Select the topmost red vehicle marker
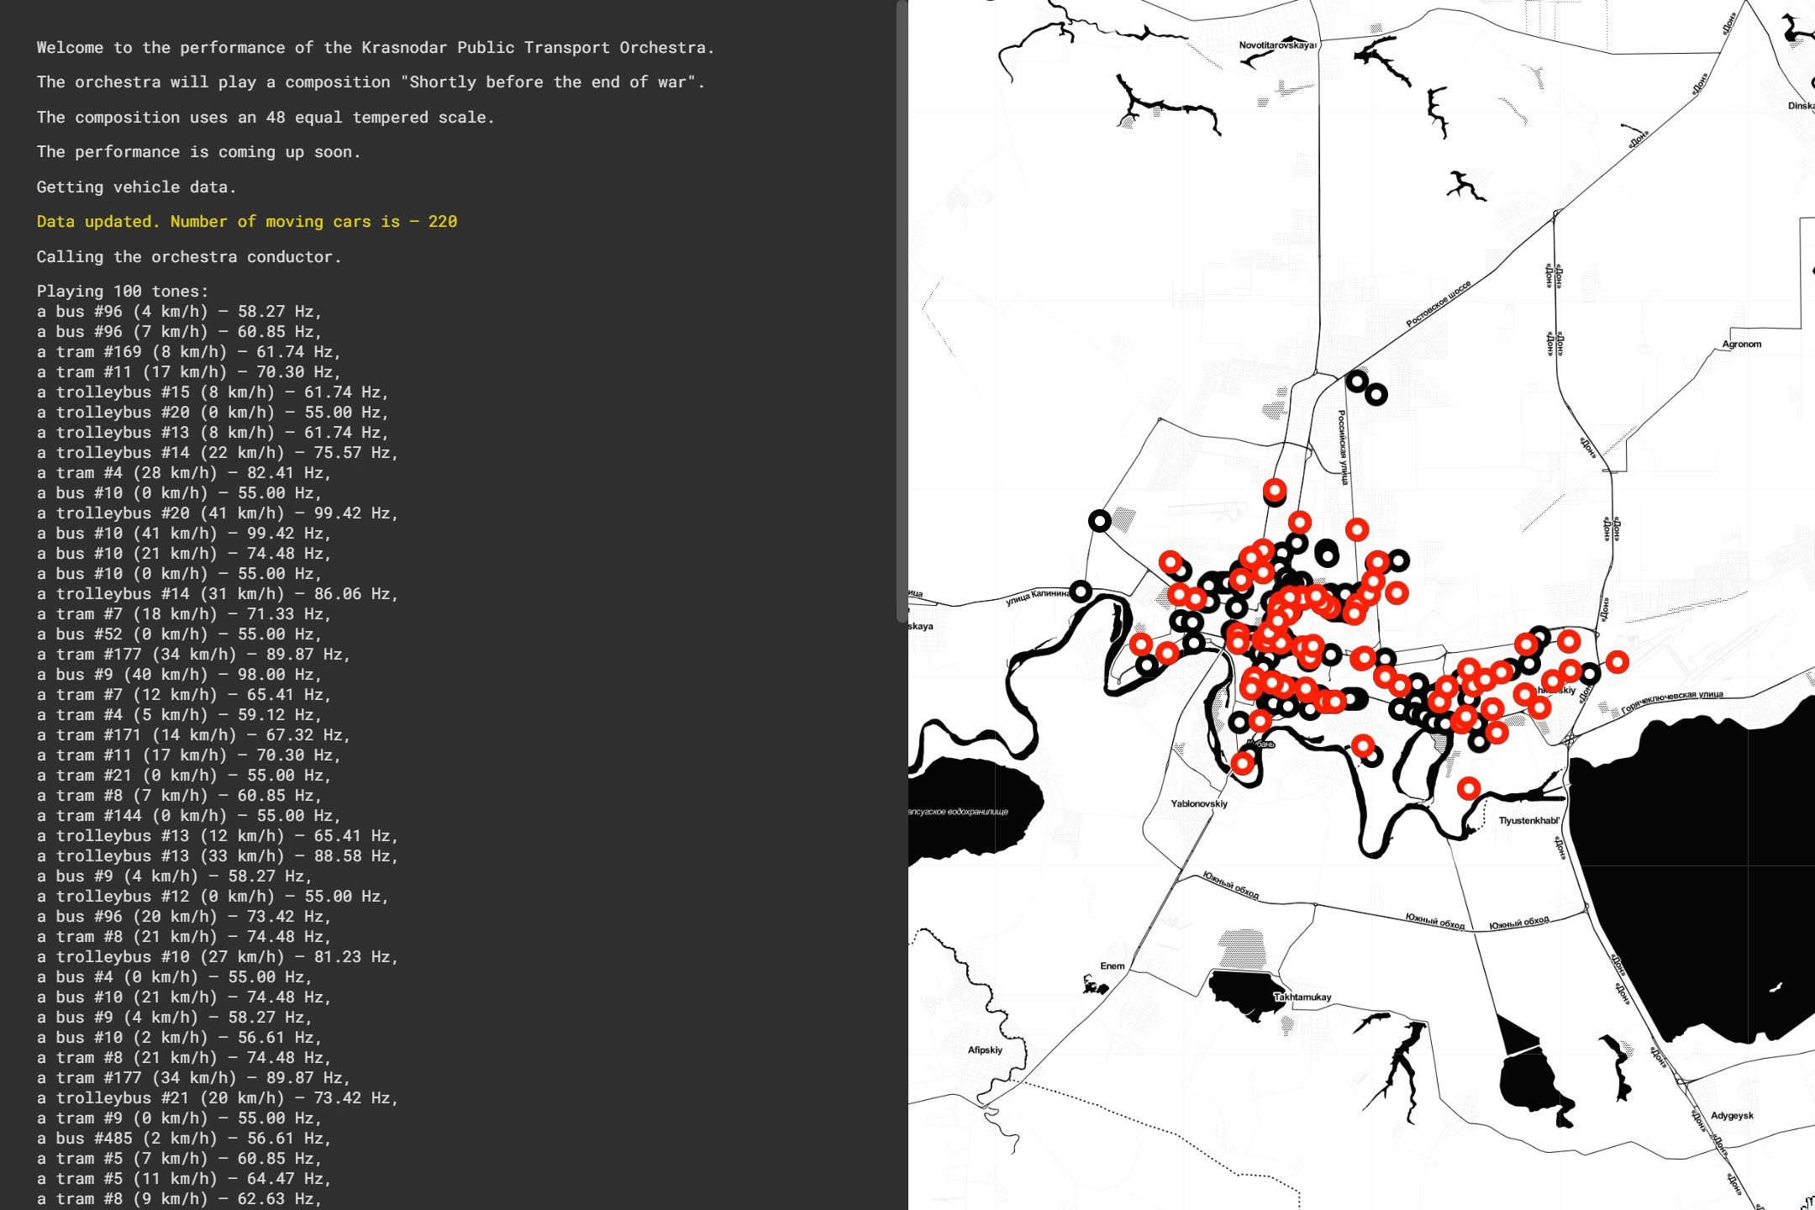1815x1210 pixels. pos(1275,490)
